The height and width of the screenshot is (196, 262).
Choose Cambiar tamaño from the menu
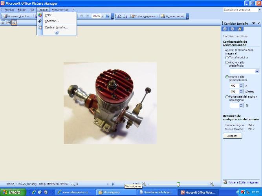coord(56,27)
